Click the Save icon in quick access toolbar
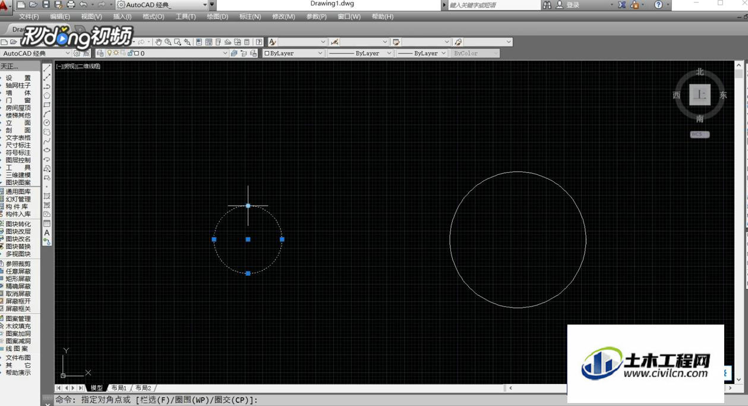The width and height of the screenshot is (748, 406). [x=46, y=5]
